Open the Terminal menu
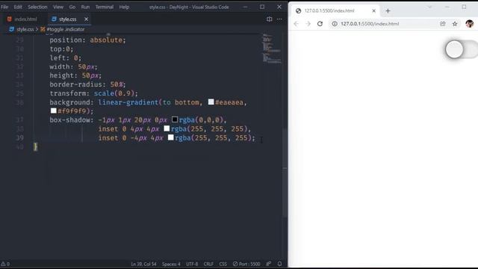This screenshot has height=269, width=478. coord(105,7)
